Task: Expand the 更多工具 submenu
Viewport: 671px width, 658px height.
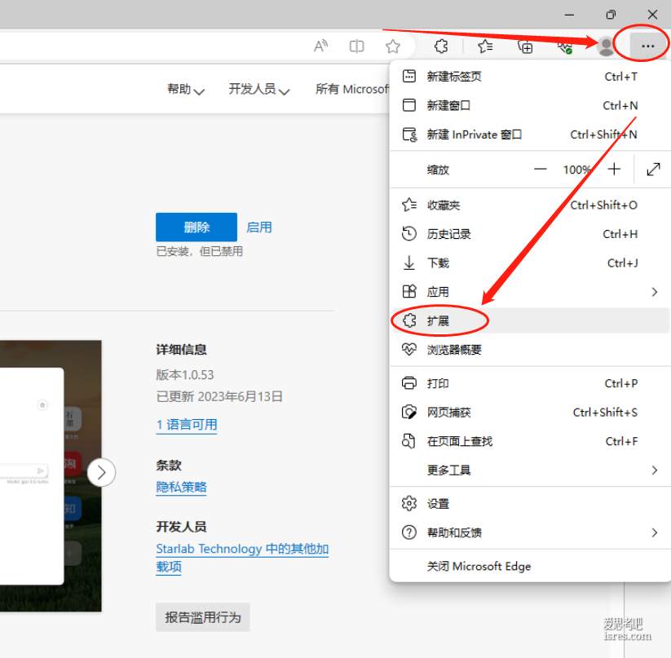Action: click(x=530, y=470)
